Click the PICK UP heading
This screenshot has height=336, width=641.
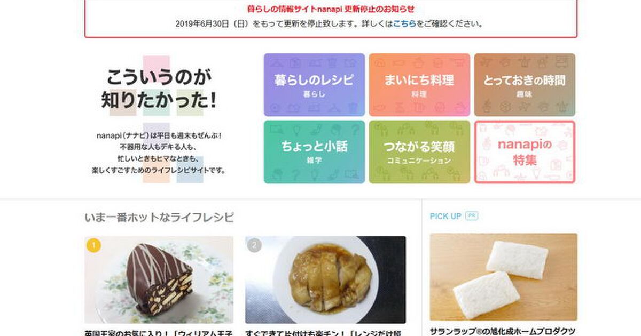(445, 216)
